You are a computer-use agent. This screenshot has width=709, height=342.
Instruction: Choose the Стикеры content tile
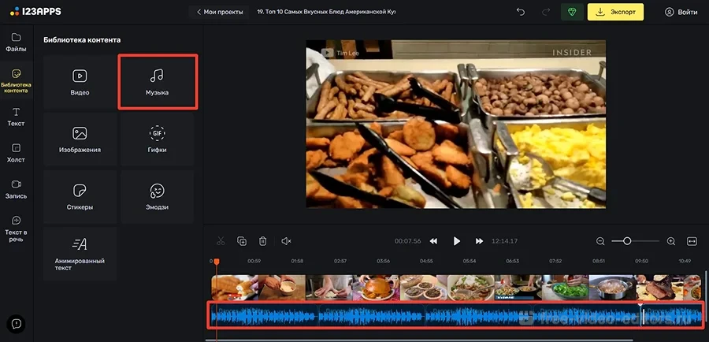tap(80, 197)
